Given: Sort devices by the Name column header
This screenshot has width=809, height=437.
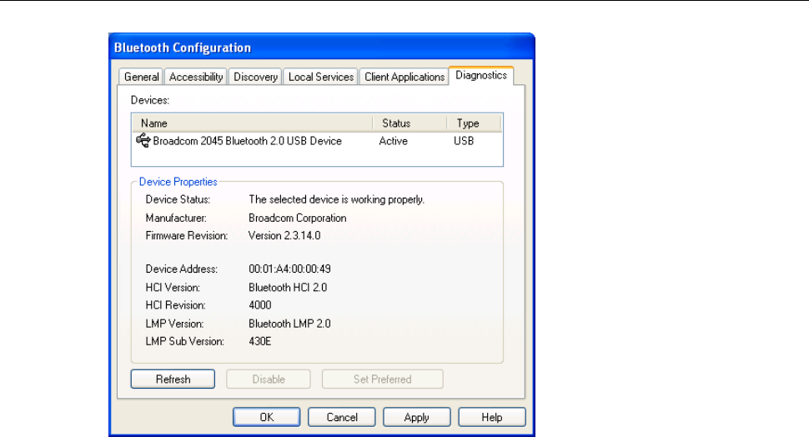Looking at the screenshot, I should click(x=253, y=123).
